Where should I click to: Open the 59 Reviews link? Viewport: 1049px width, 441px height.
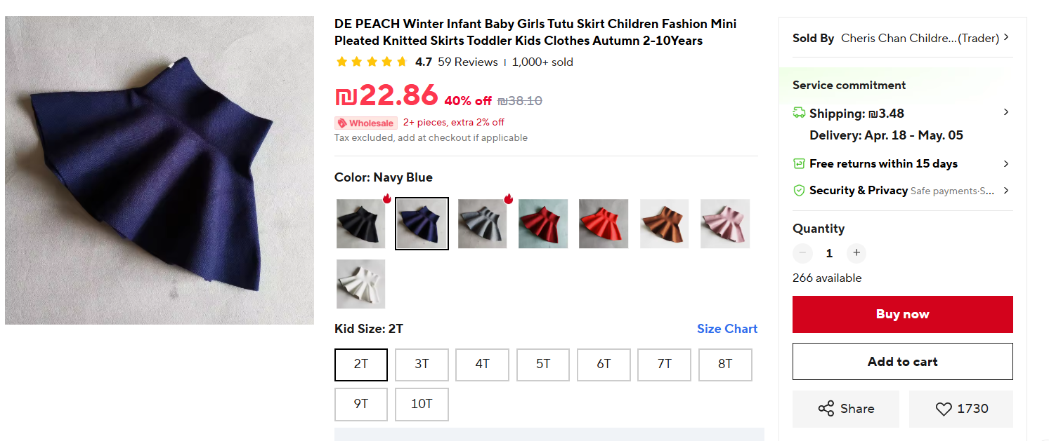coord(467,62)
